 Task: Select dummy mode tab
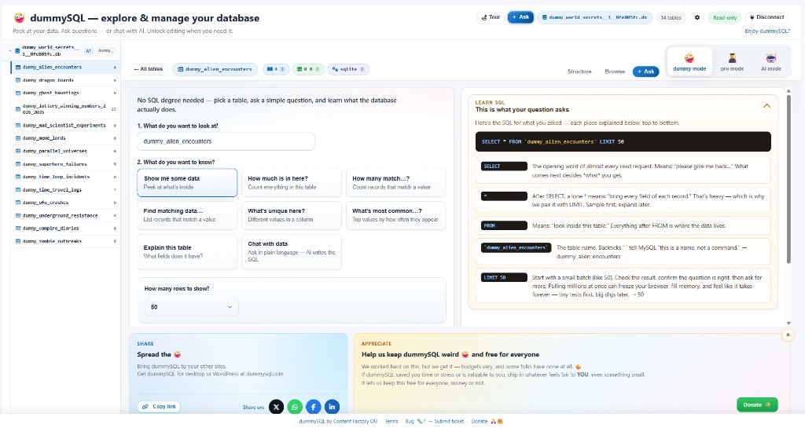(x=689, y=61)
